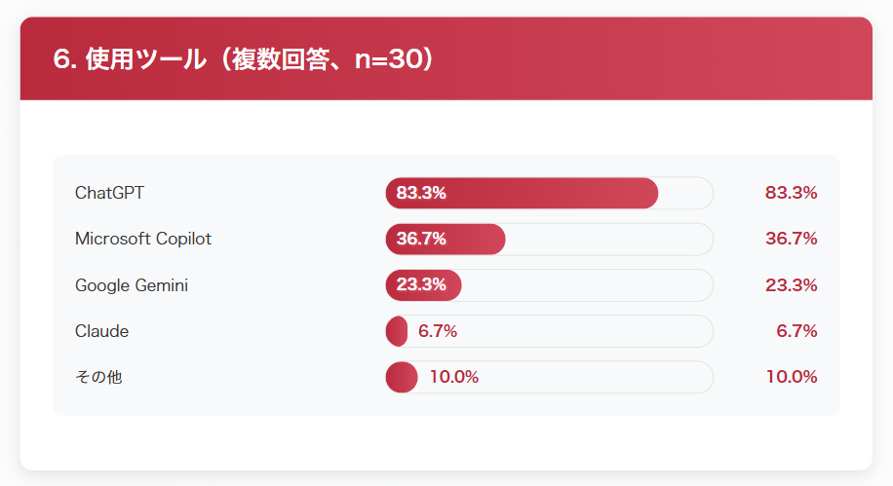Select the Microsoft Copilot label
Viewport: 893px width, 486px height.
[x=143, y=239]
